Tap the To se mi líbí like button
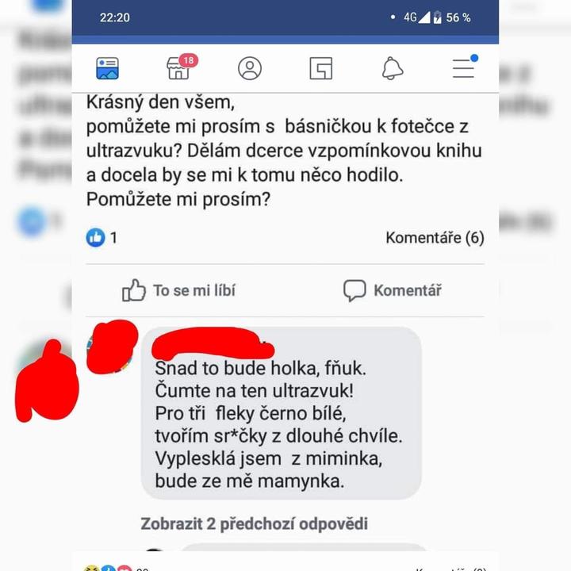571x571 pixels. 178,290
